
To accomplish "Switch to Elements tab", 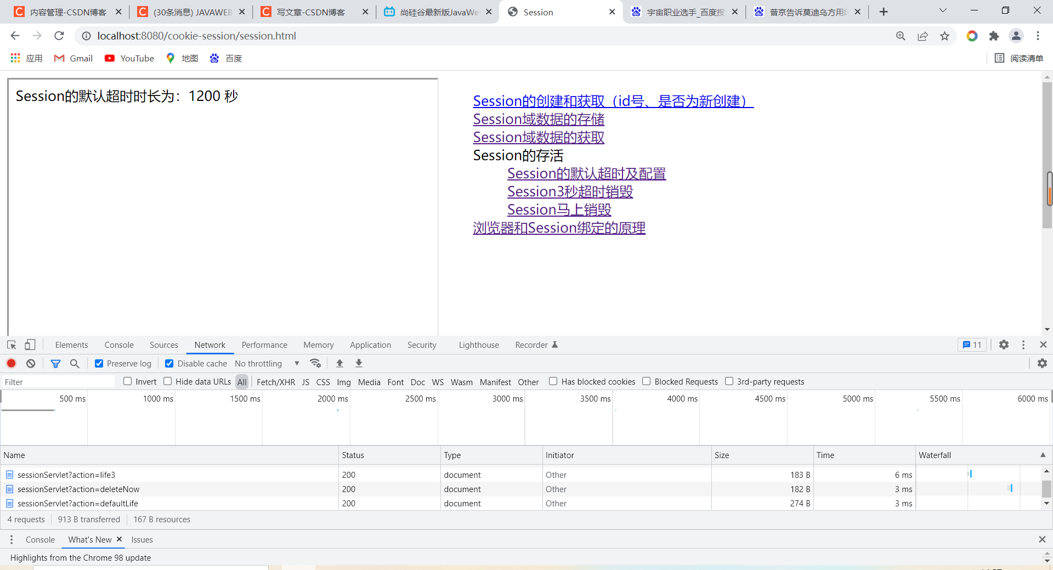I will 71,345.
